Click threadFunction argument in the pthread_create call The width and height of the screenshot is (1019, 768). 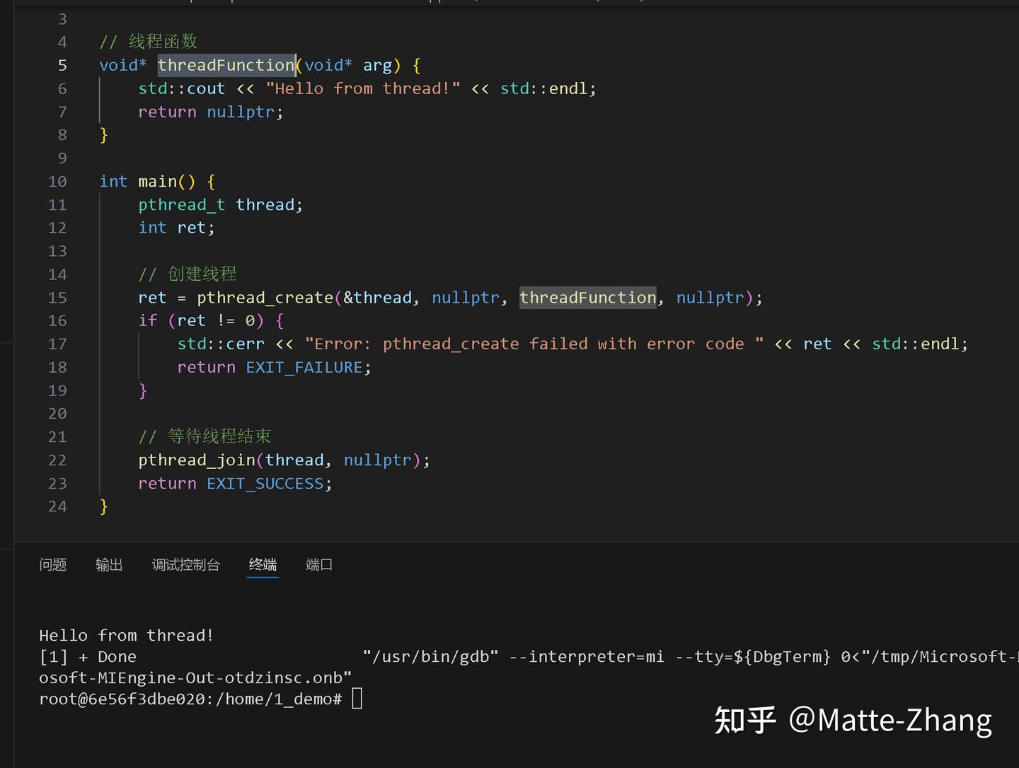pos(588,298)
